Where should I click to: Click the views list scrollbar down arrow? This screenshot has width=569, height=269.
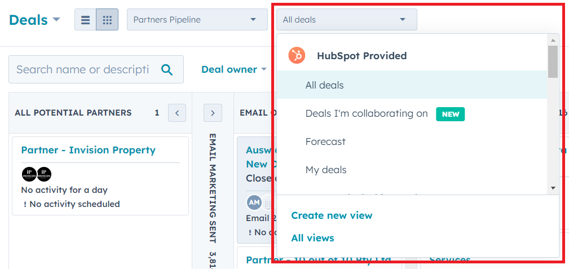[x=553, y=188]
